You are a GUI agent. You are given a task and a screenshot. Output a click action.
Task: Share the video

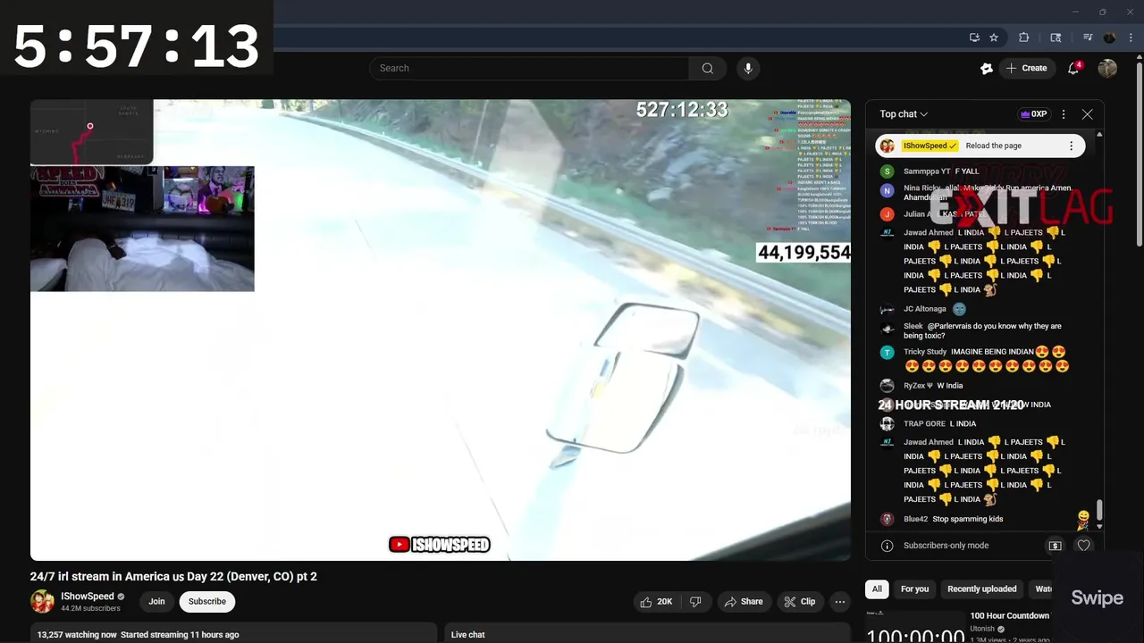click(744, 602)
